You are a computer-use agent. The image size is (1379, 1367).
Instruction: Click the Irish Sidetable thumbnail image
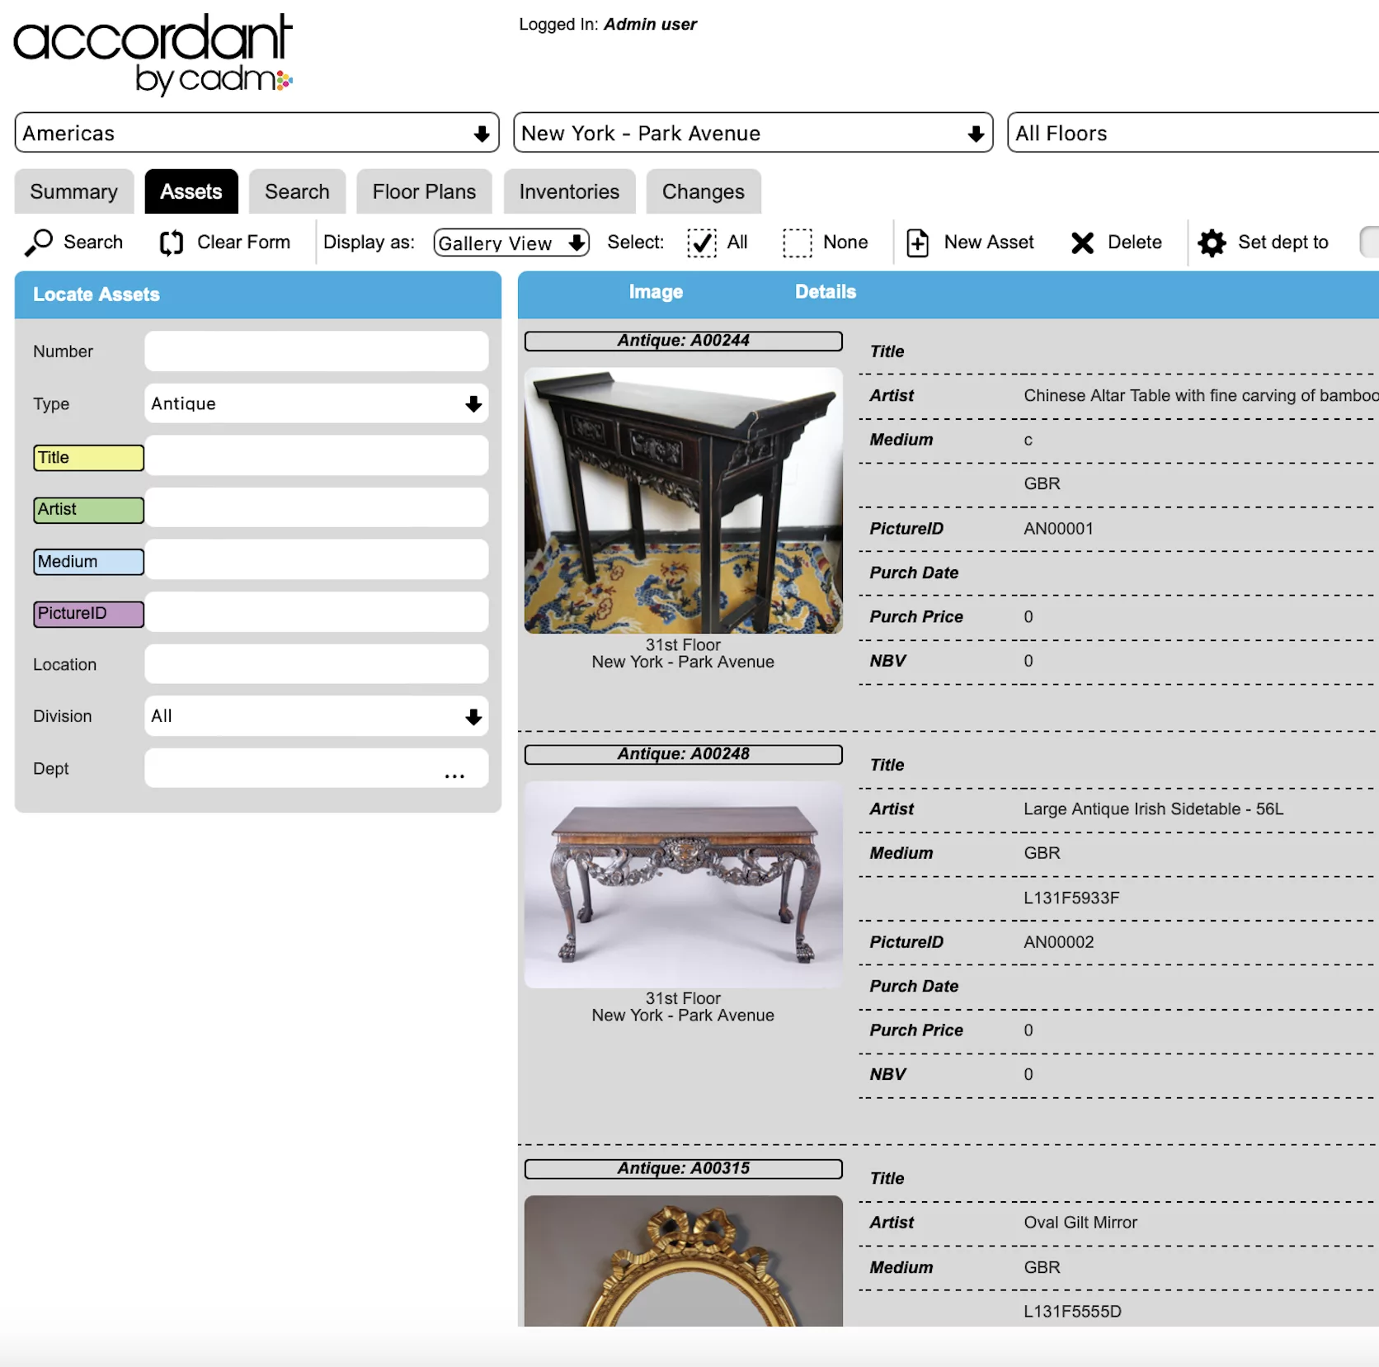pos(683,884)
